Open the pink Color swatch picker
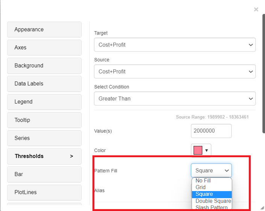This screenshot has height=211, width=265. click(x=201, y=150)
